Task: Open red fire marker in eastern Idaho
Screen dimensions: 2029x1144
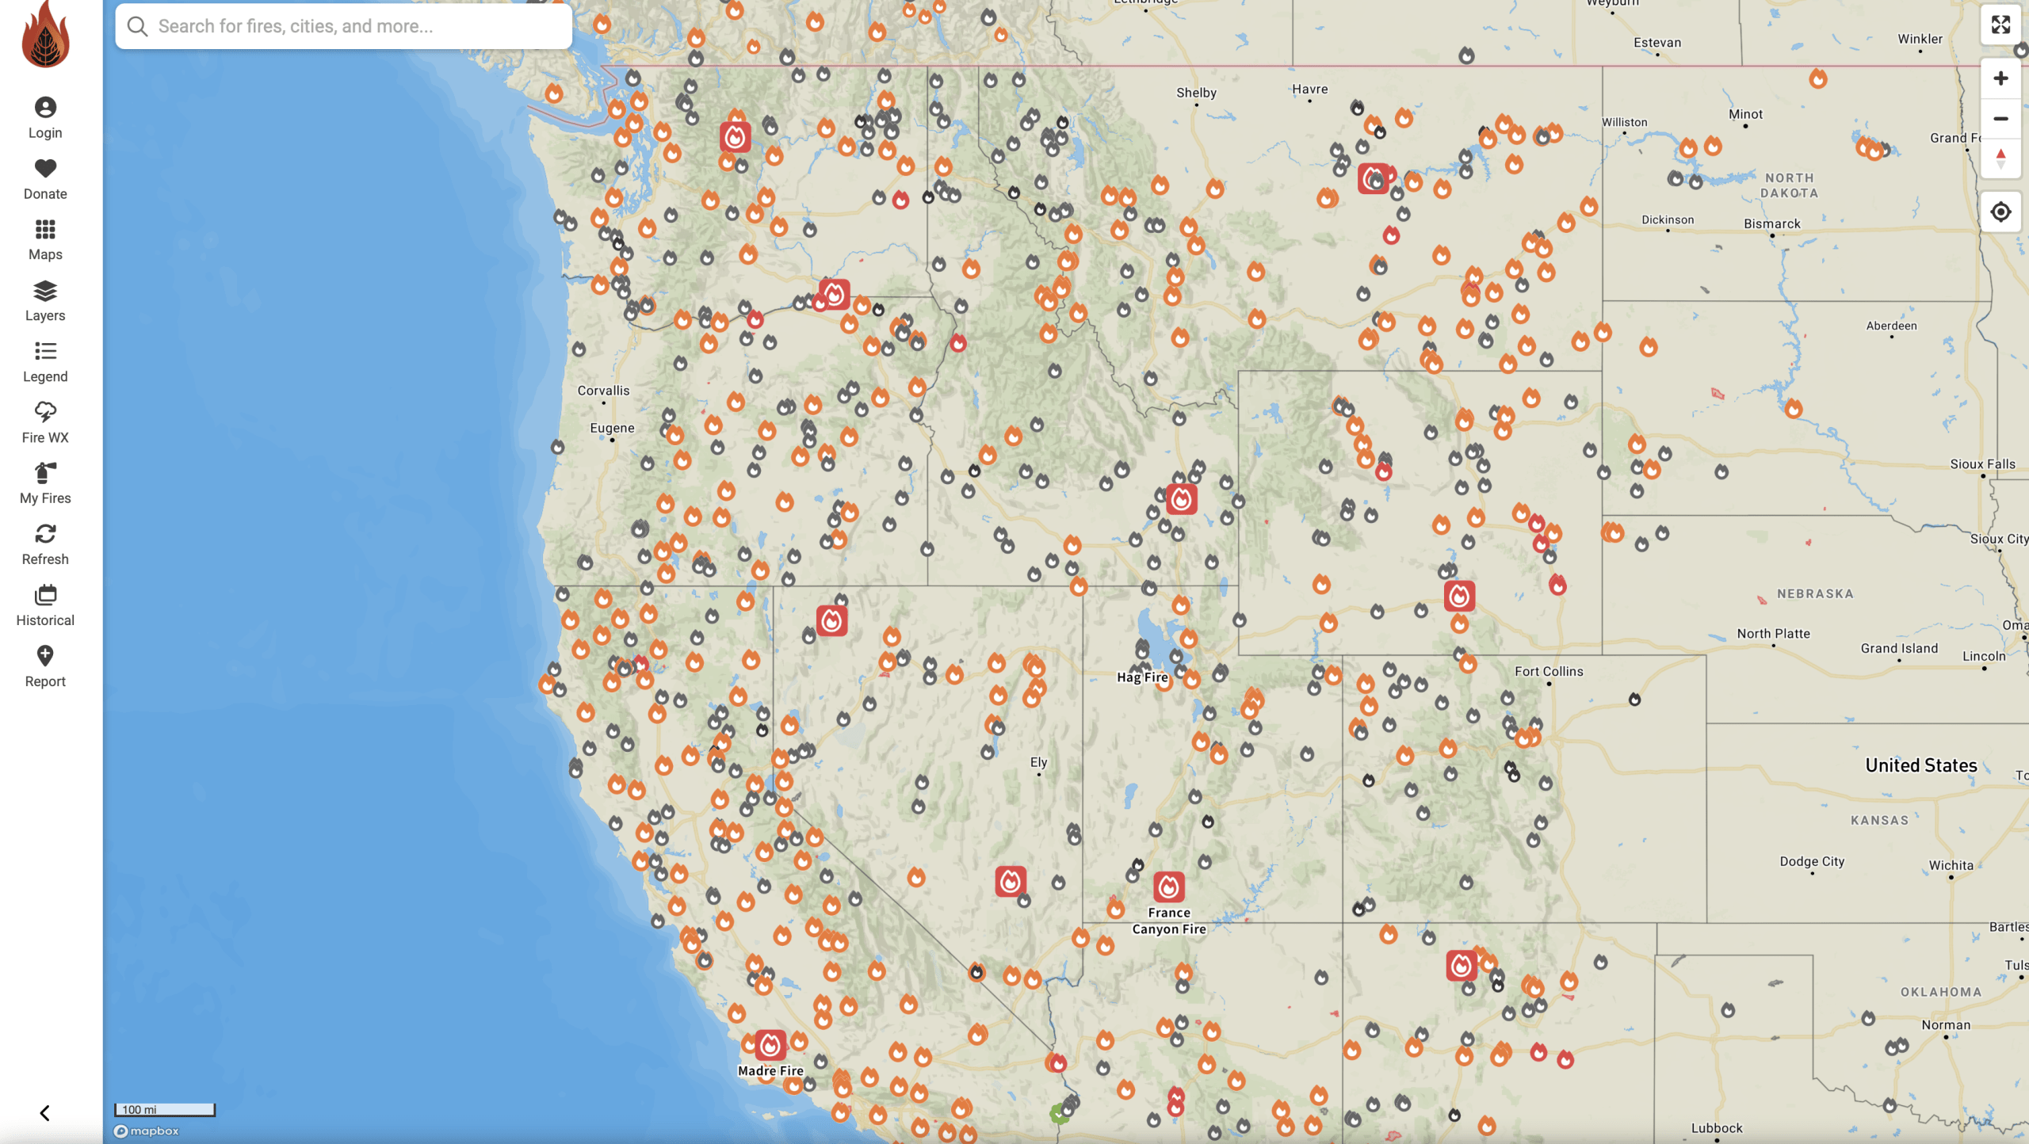Action: click(1181, 499)
